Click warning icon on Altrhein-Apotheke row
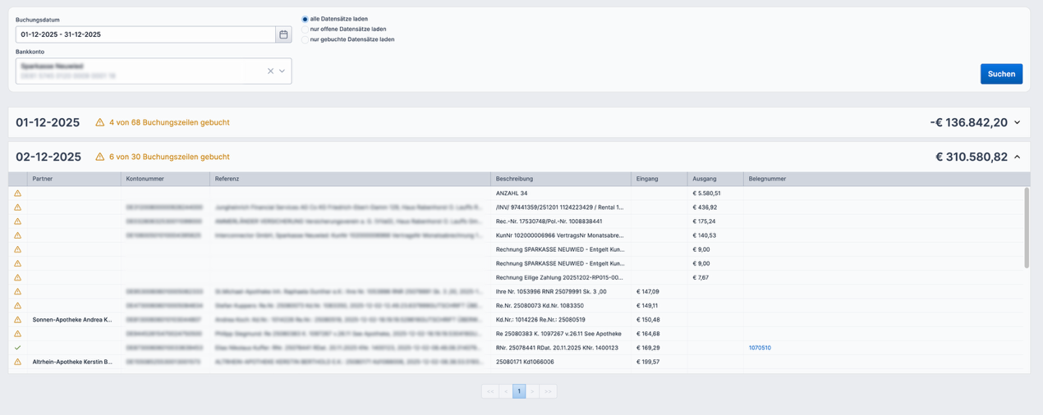The image size is (1043, 415). (17, 362)
